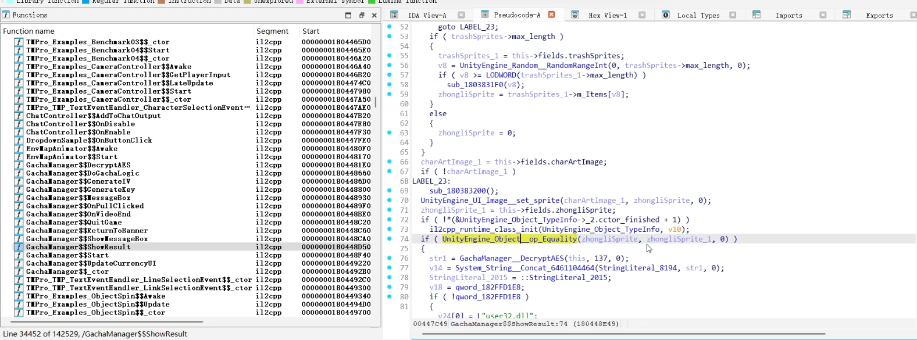Screen dimensions: 917x340
Task: Select GachaManager$$DoGachaLogic in function list
Action: point(83,173)
